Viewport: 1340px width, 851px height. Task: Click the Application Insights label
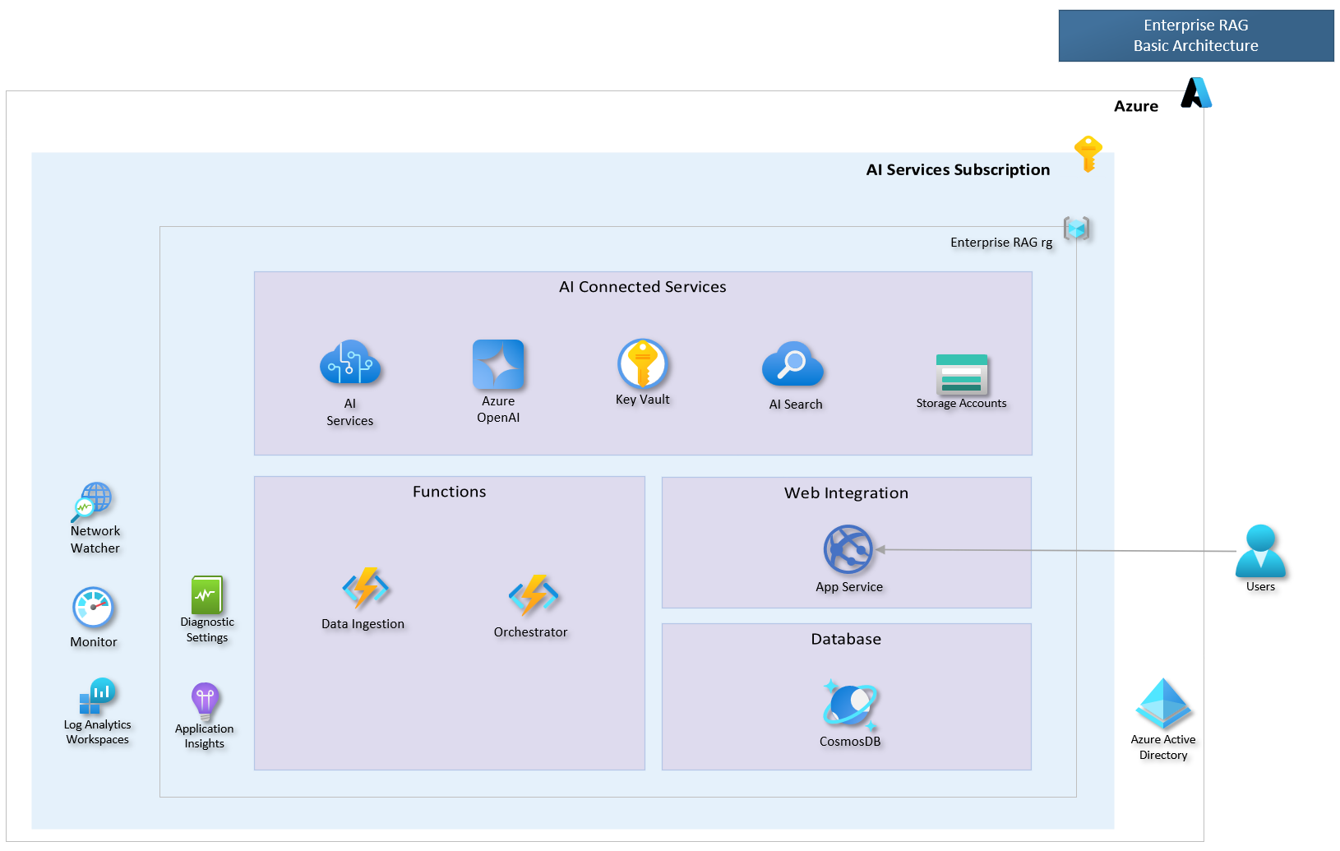pyautogui.click(x=205, y=736)
